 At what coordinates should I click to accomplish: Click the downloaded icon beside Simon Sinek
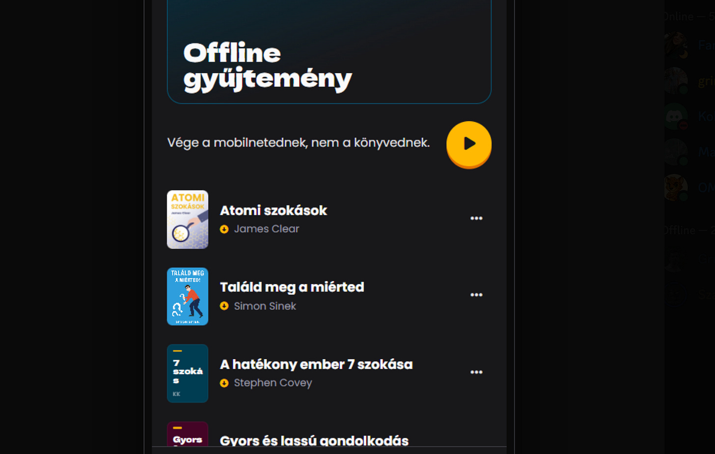coord(224,306)
